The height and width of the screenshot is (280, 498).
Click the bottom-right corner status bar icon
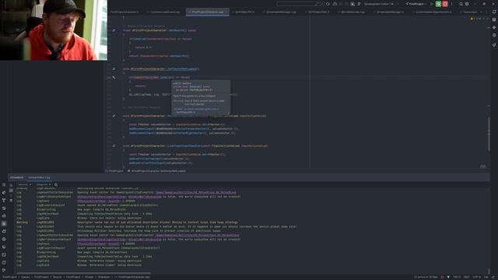494,277
